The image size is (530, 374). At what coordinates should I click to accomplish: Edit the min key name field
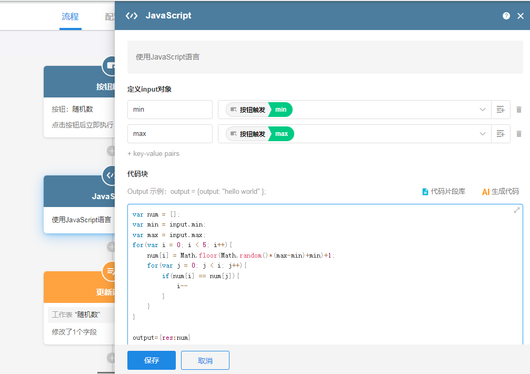pos(169,110)
